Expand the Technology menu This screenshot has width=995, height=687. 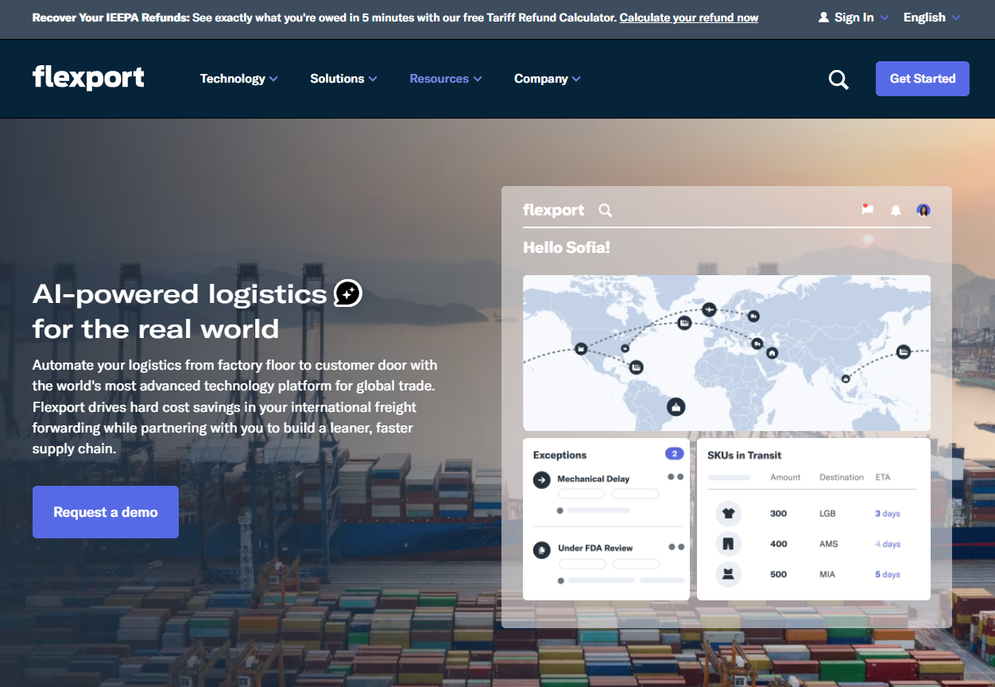(x=238, y=79)
